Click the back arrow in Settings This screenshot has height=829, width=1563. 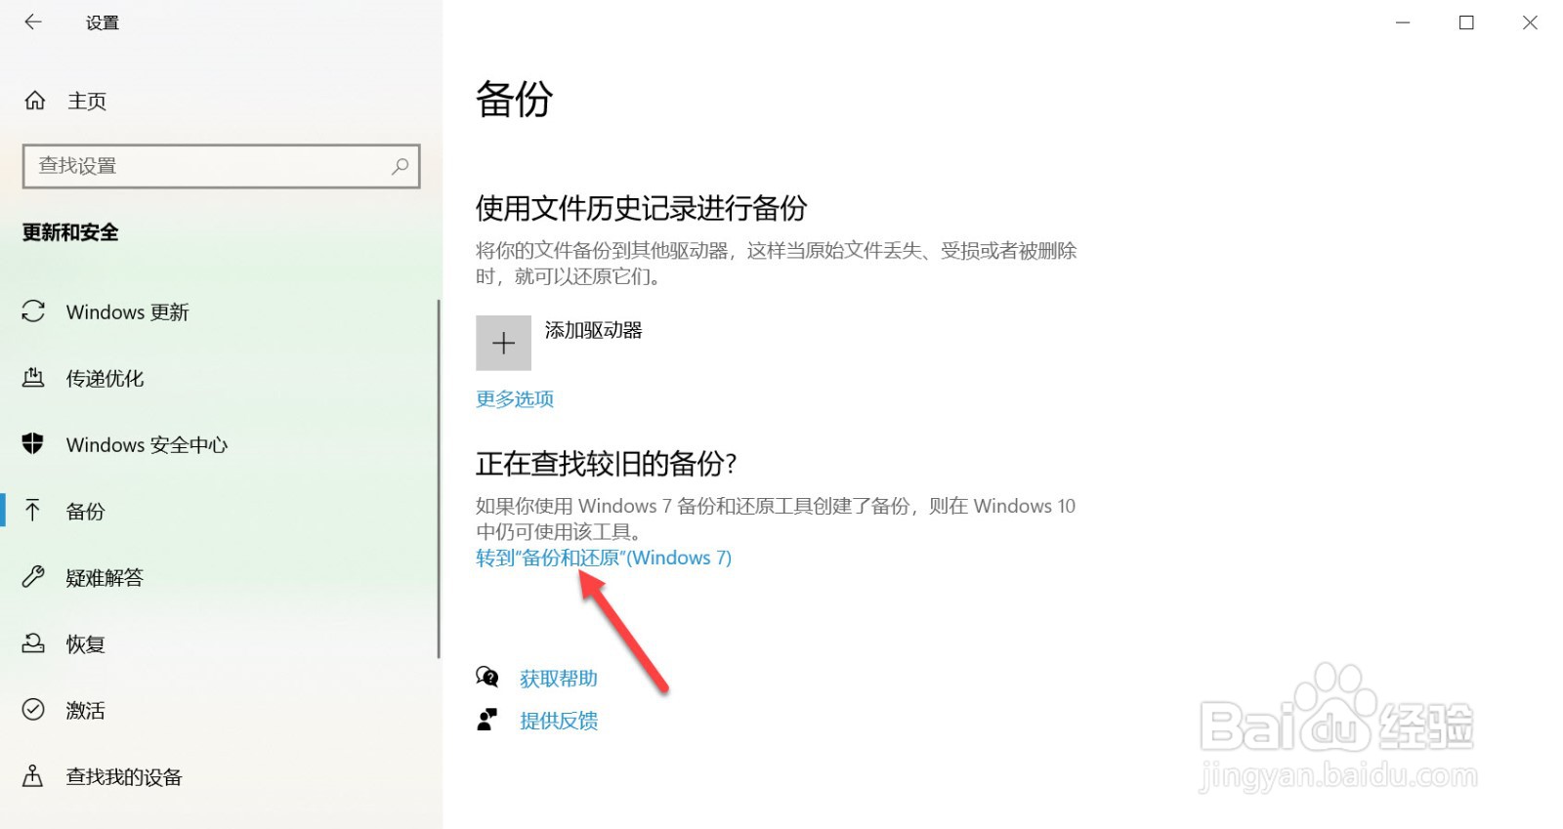pyautogui.click(x=33, y=21)
